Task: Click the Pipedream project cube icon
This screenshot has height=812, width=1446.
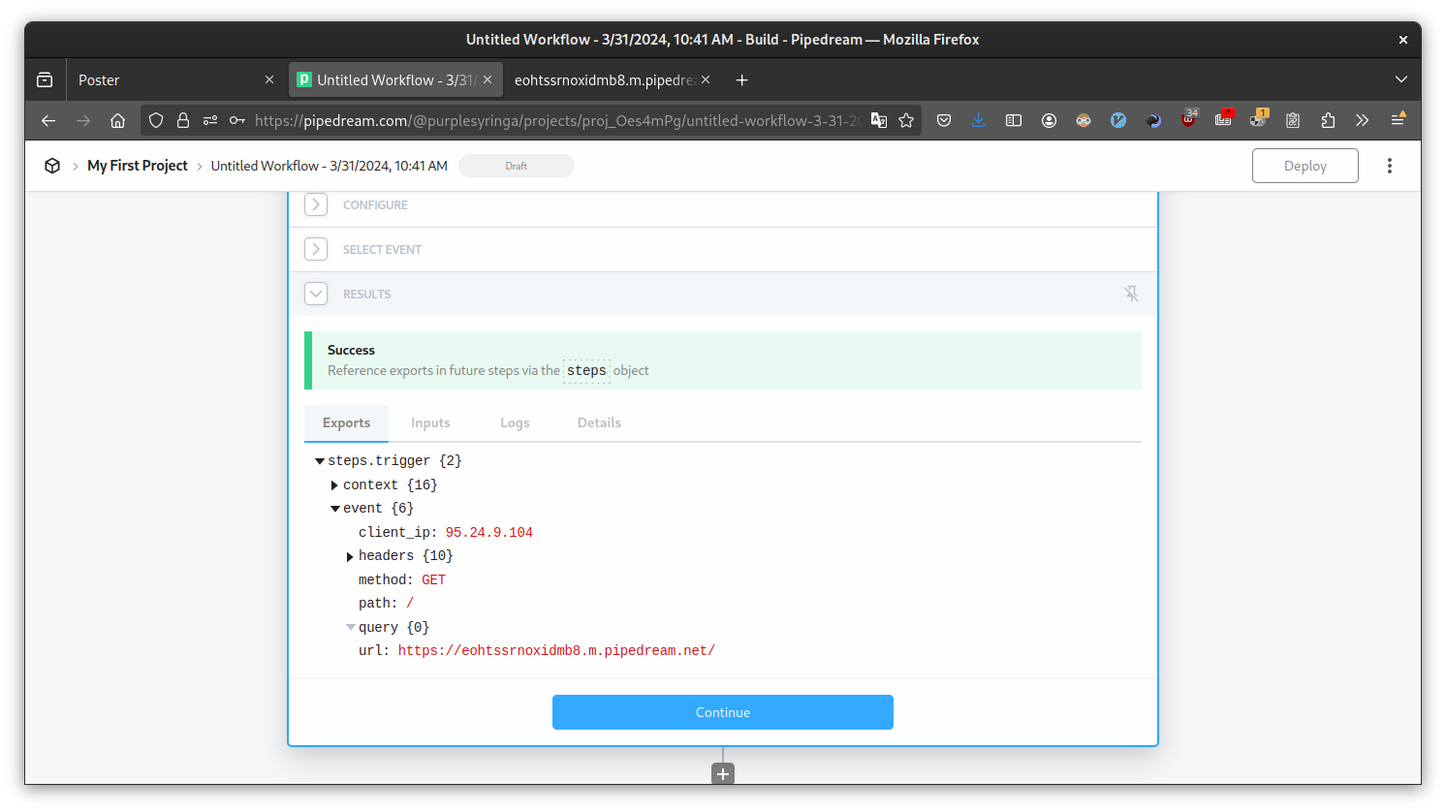Action: [x=52, y=166]
